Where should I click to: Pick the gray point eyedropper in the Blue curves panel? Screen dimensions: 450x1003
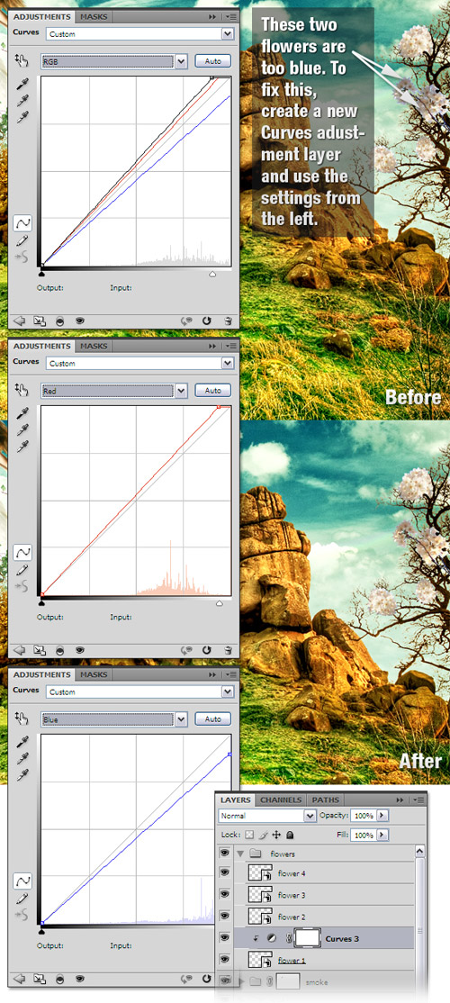[x=22, y=758]
